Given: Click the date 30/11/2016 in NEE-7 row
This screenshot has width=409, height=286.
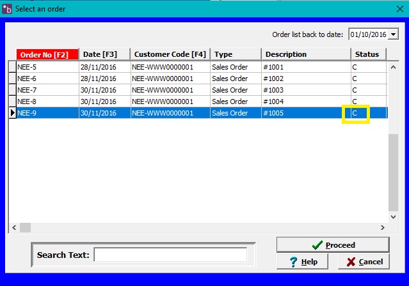Looking at the screenshot, I should point(99,90).
